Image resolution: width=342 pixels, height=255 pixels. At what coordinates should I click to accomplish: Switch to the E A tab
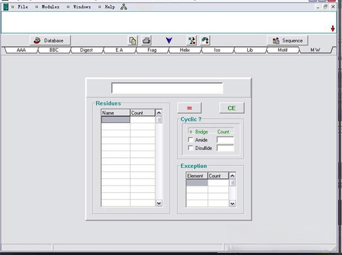coord(119,50)
